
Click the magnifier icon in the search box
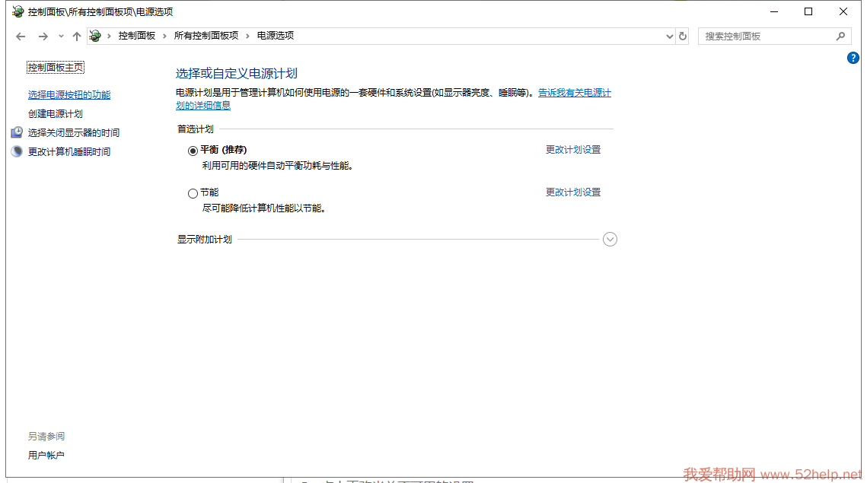840,36
